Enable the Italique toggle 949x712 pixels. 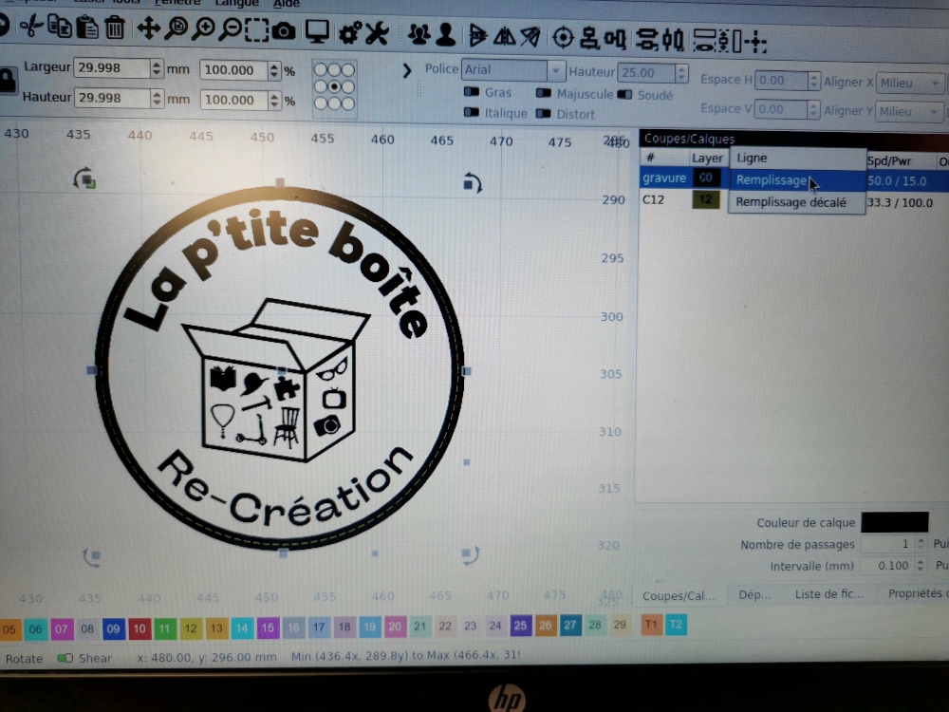[x=472, y=113]
